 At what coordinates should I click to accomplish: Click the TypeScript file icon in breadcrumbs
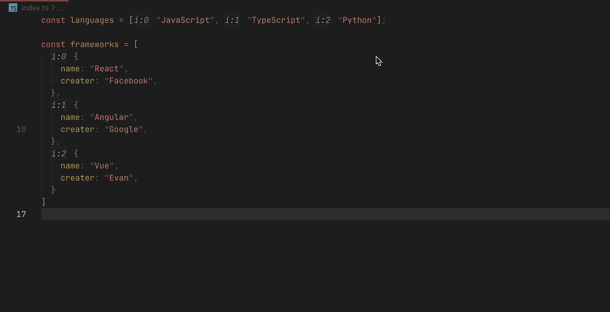pos(13,8)
